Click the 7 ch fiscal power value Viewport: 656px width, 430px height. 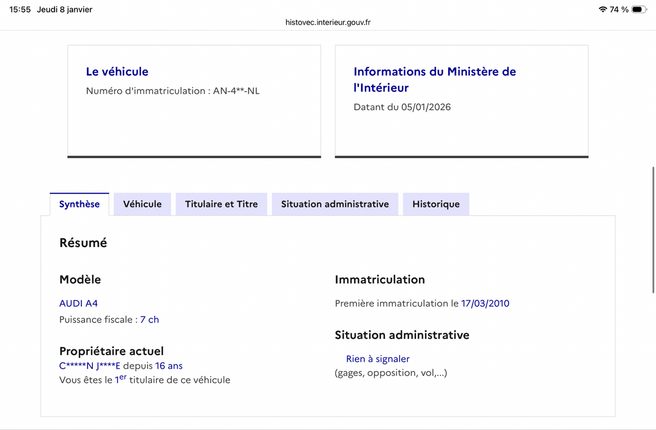tap(149, 320)
